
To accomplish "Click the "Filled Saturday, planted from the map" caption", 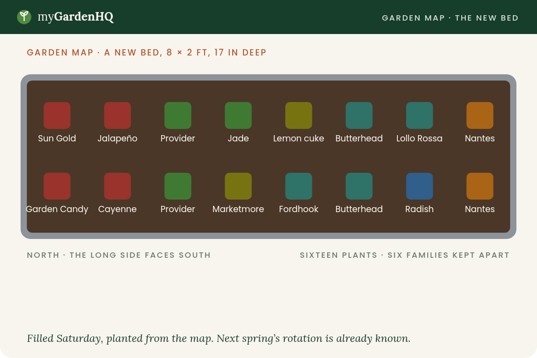I will click(120, 338).
